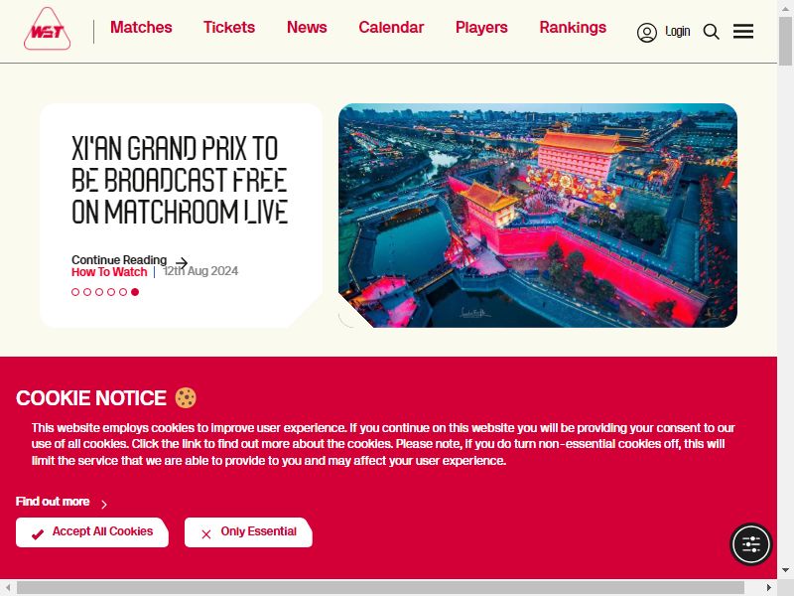794x596 pixels.
Task: Click the Continue Reading arrow icon
Action: tap(182, 262)
